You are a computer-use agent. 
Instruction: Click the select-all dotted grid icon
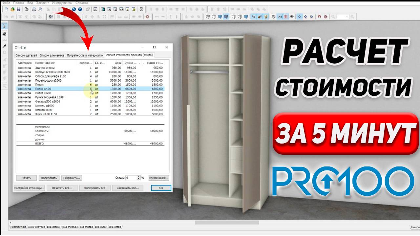[51, 16]
